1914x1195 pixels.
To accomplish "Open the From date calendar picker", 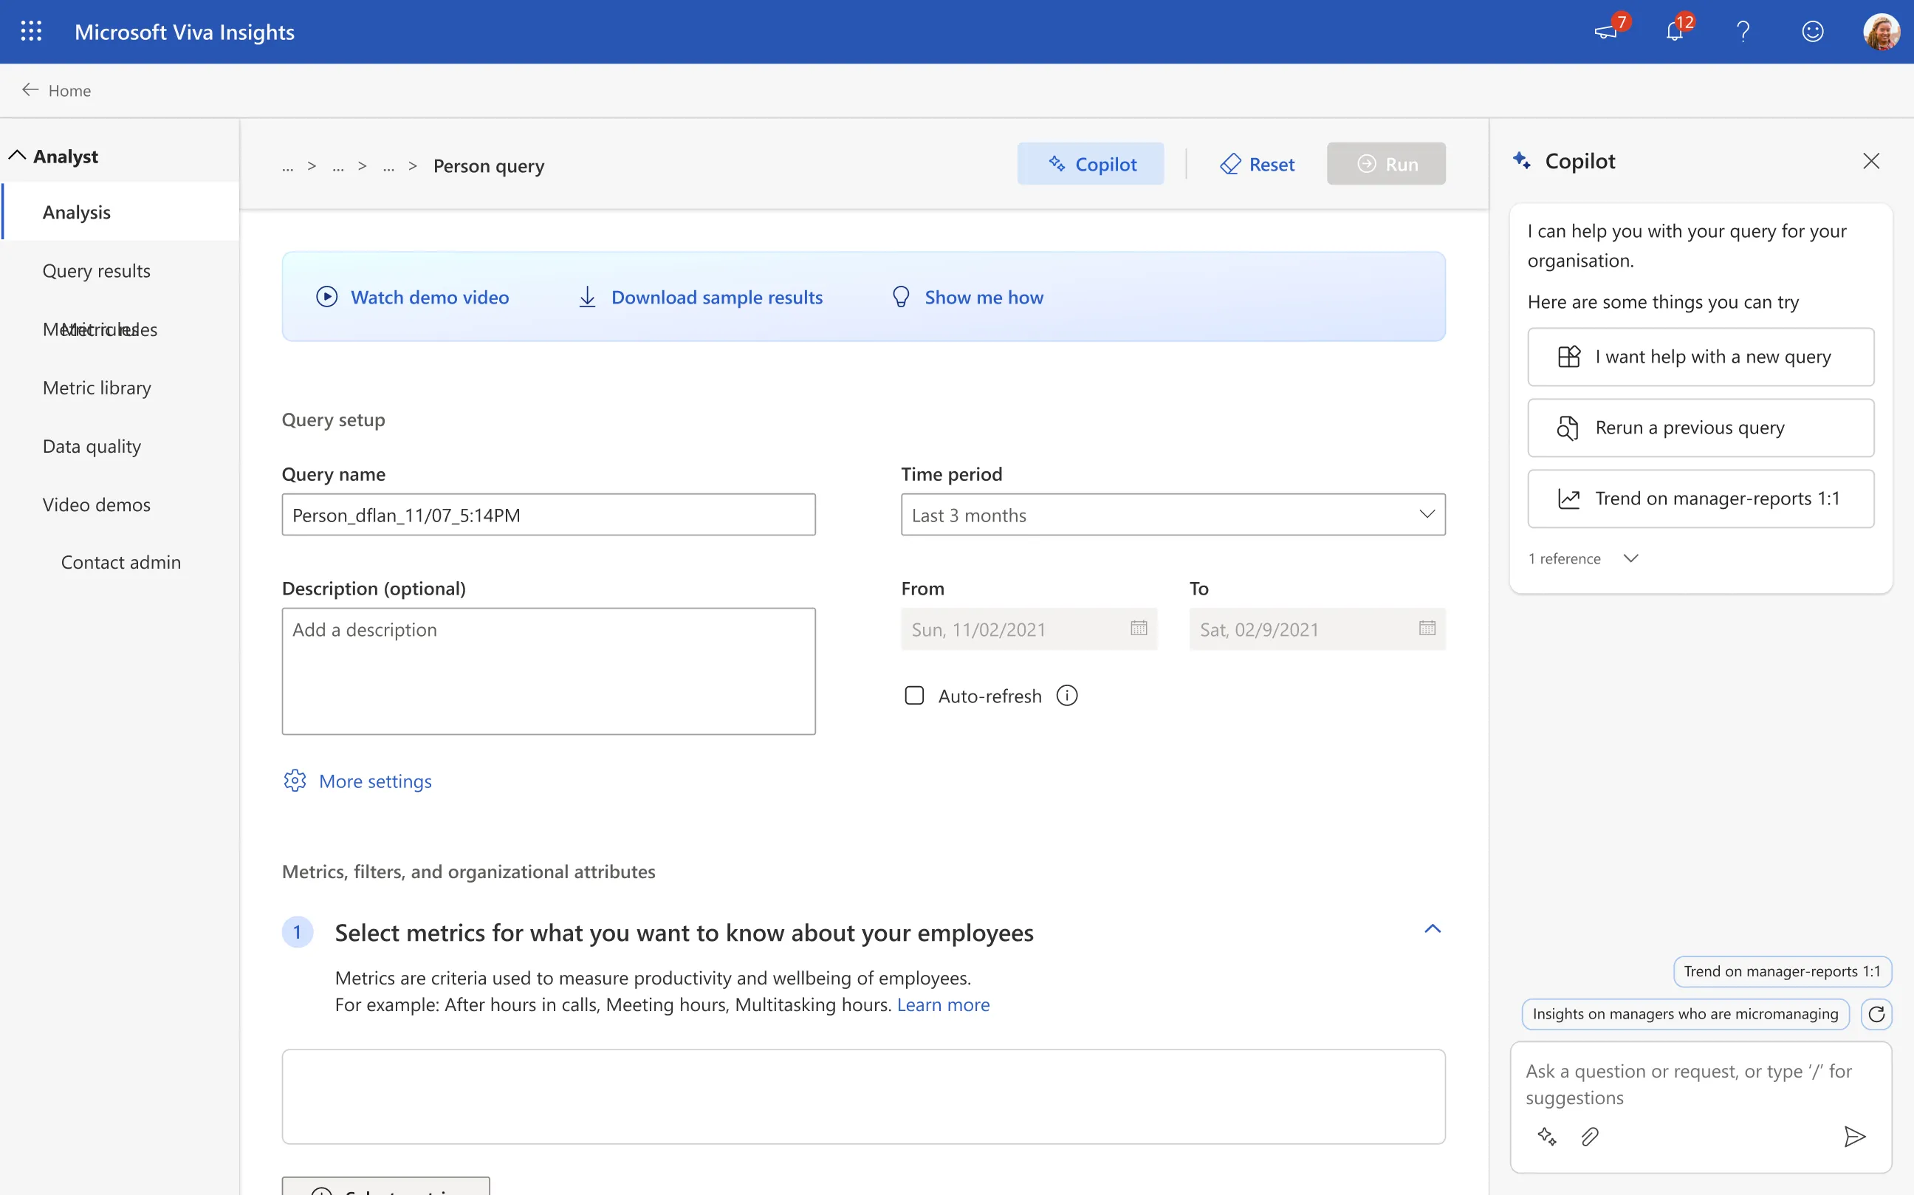I will click(1138, 629).
